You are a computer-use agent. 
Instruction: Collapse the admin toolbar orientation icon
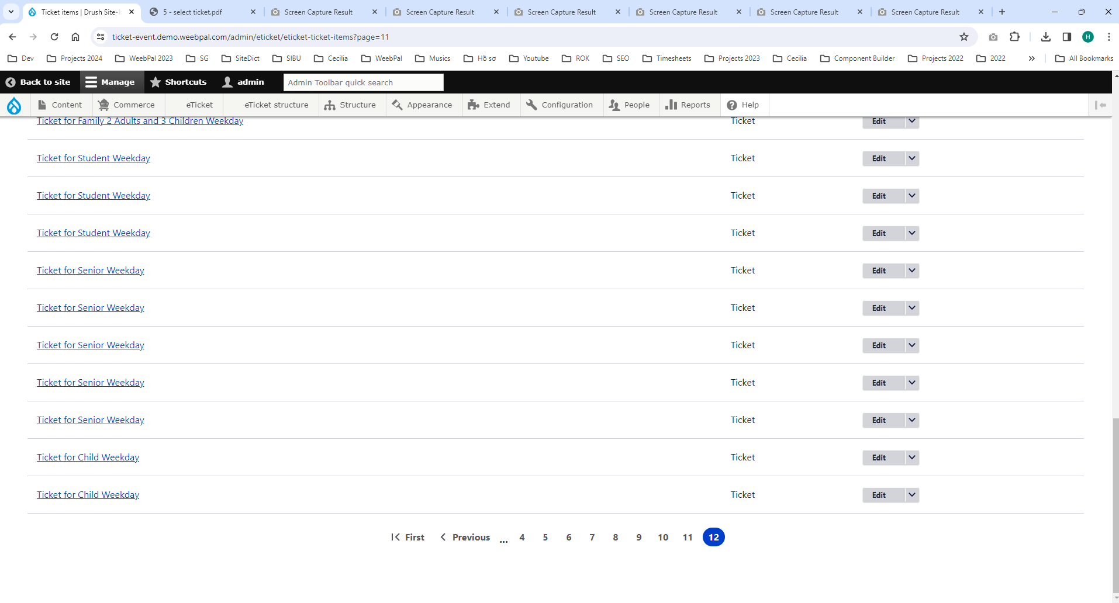click(x=1100, y=105)
